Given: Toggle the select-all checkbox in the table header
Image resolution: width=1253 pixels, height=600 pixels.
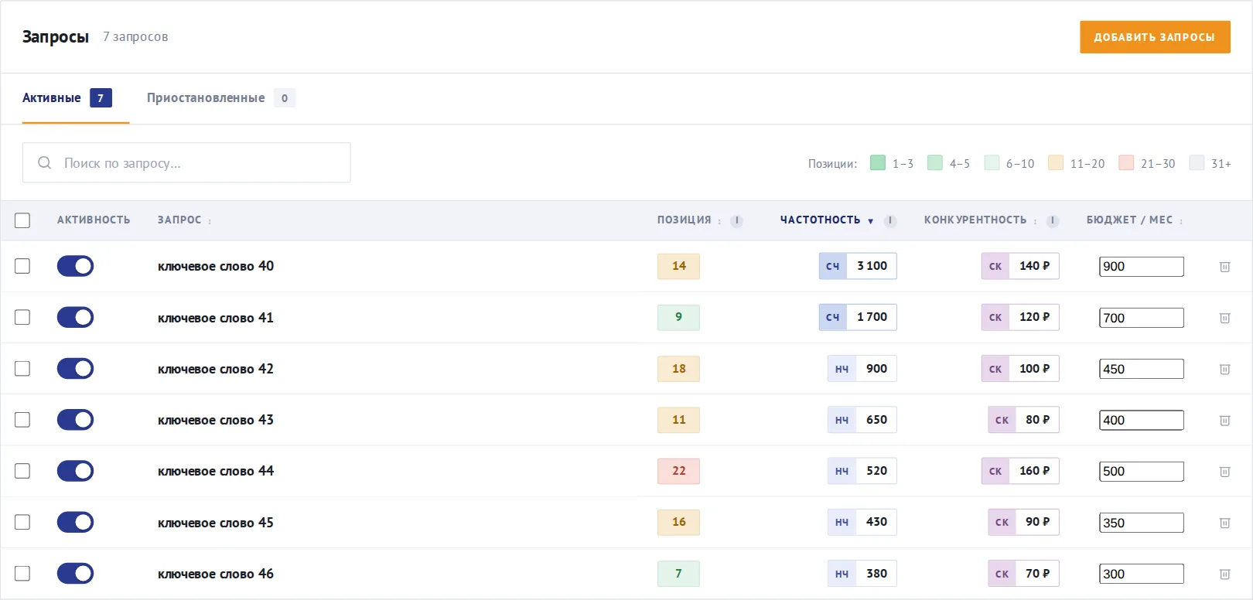Looking at the screenshot, I should (22, 220).
